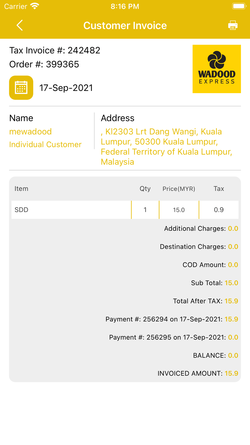Image resolution: width=250 pixels, height=445 pixels.
Task: Tap the Item column header
Action: pyautogui.click(x=21, y=189)
